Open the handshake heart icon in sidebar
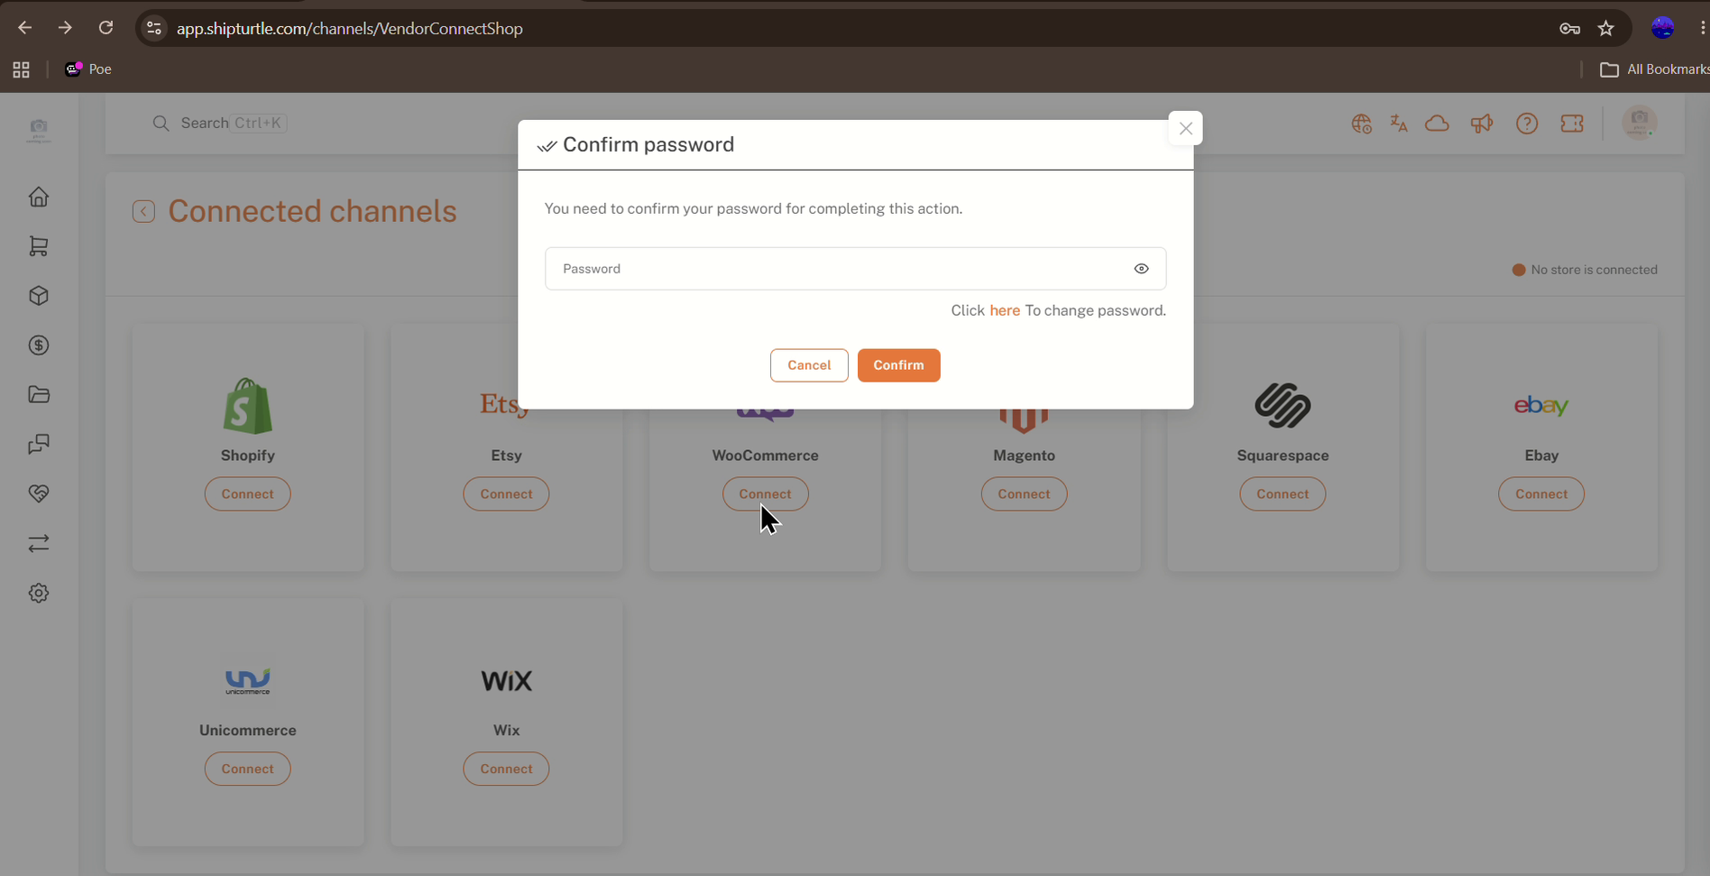Viewport: 1710px width, 876px height. tap(39, 493)
